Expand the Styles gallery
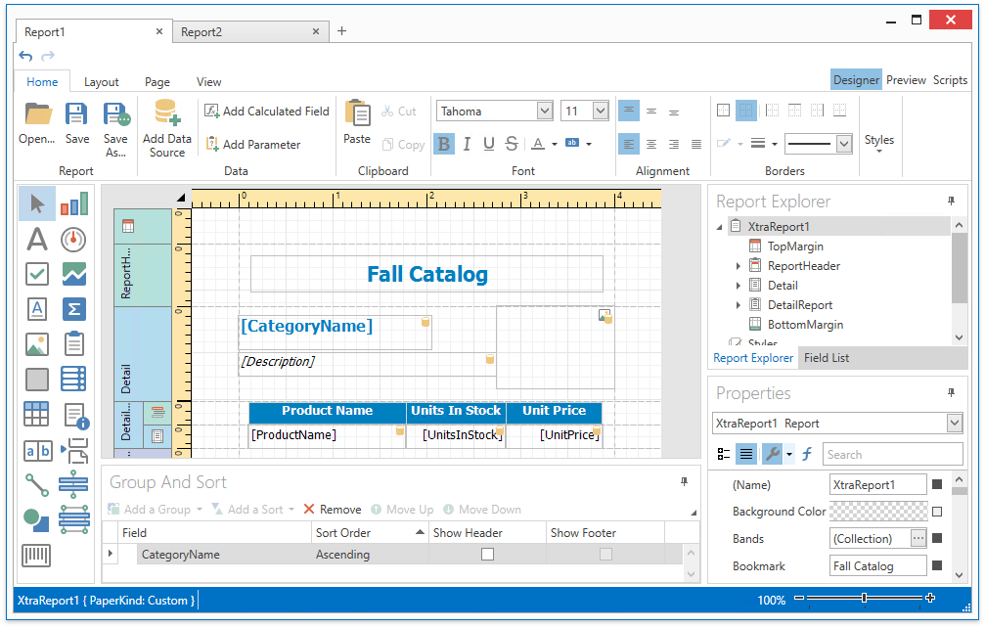 (878, 143)
